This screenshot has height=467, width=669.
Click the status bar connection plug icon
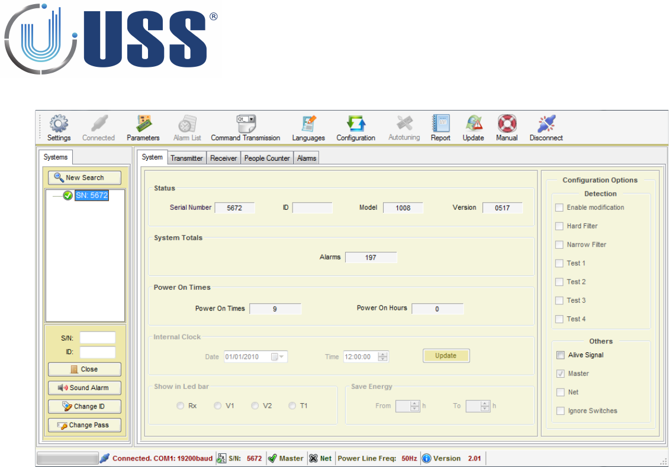105,459
